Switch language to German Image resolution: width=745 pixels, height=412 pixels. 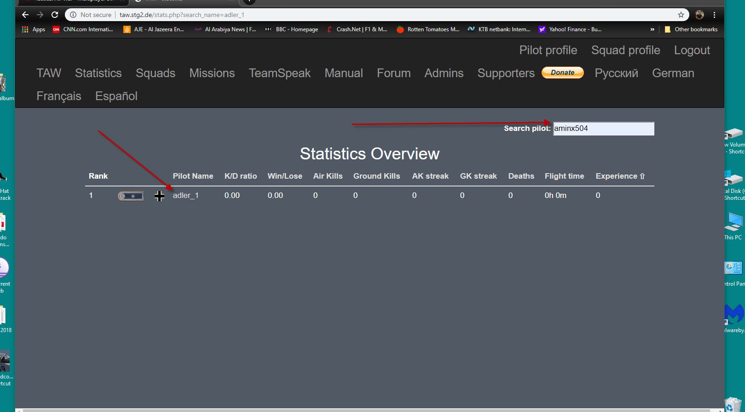click(673, 73)
